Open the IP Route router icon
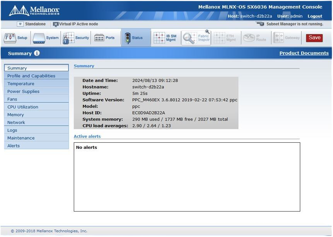 (x=249, y=38)
